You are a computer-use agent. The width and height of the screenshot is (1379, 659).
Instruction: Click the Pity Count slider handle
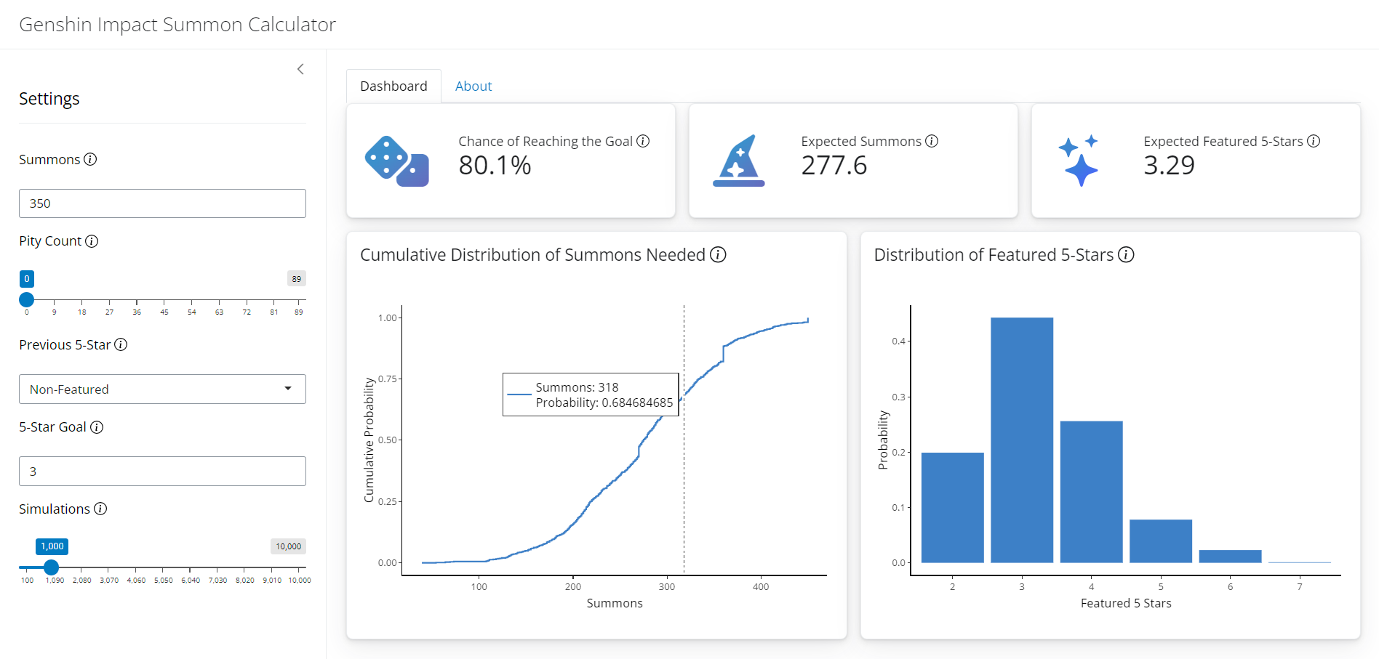[27, 299]
